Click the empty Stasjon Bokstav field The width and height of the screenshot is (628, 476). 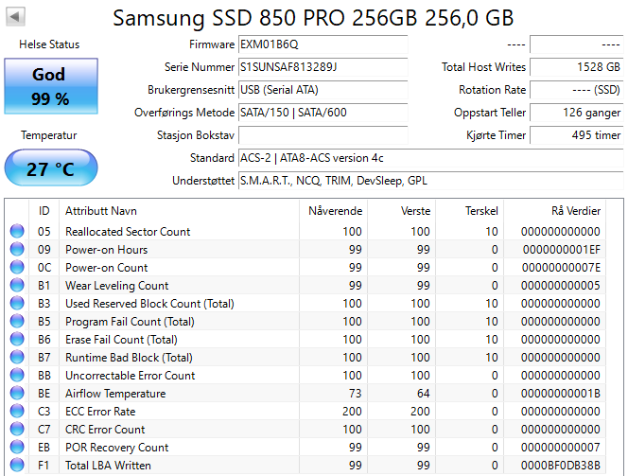coord(323,135)
